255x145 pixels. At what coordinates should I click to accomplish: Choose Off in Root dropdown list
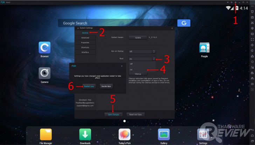click(142, 64)
